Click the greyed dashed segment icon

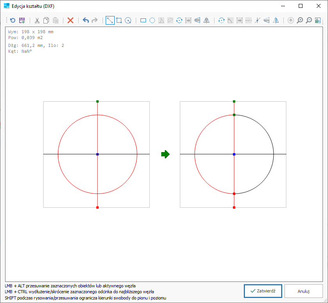(x=249, y=20)
